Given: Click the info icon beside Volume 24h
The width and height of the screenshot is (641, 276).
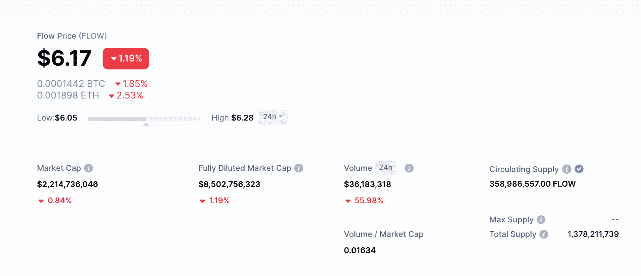Looking at the screenshot, I should tap(409, 168).
